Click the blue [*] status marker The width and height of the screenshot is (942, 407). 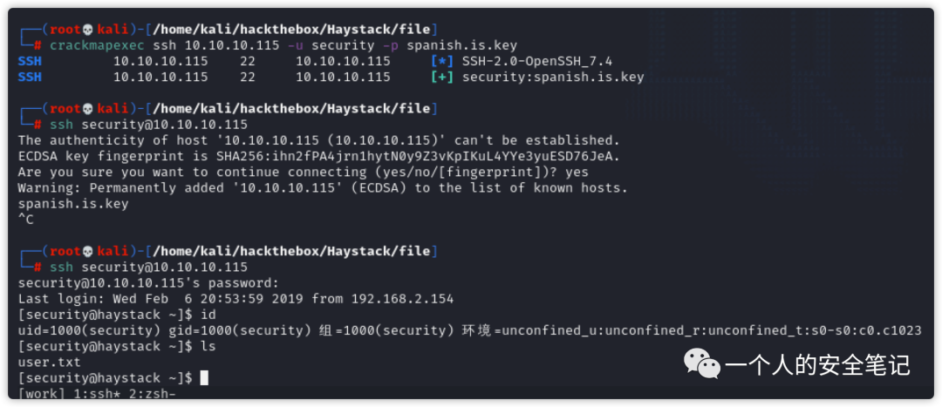tap(441, 61)
